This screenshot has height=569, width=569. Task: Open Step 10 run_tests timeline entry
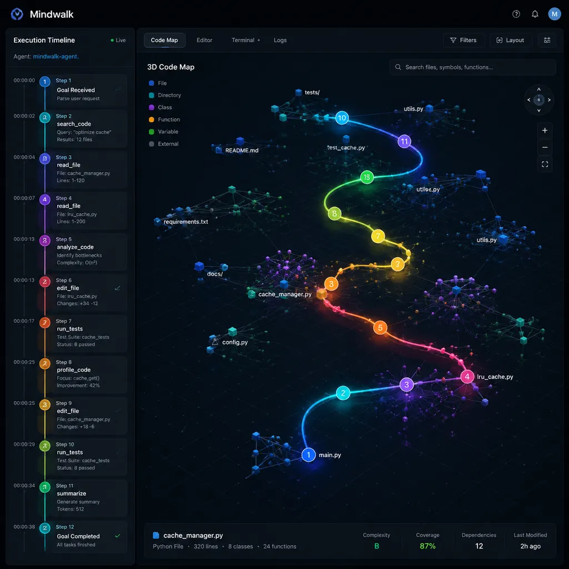coord(89,456)
